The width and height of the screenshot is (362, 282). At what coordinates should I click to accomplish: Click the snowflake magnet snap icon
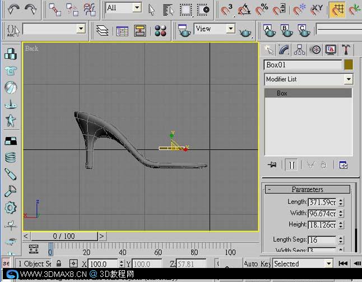(x=299, y=10)
